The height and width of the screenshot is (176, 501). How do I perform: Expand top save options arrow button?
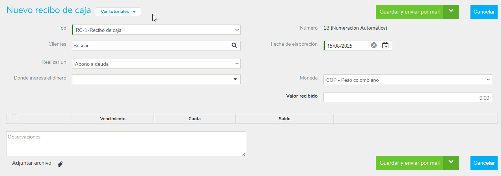coord(451,12)
